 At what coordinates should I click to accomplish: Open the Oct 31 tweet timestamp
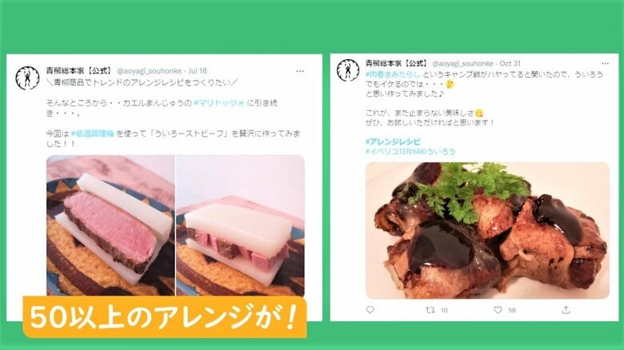[510, 64]
